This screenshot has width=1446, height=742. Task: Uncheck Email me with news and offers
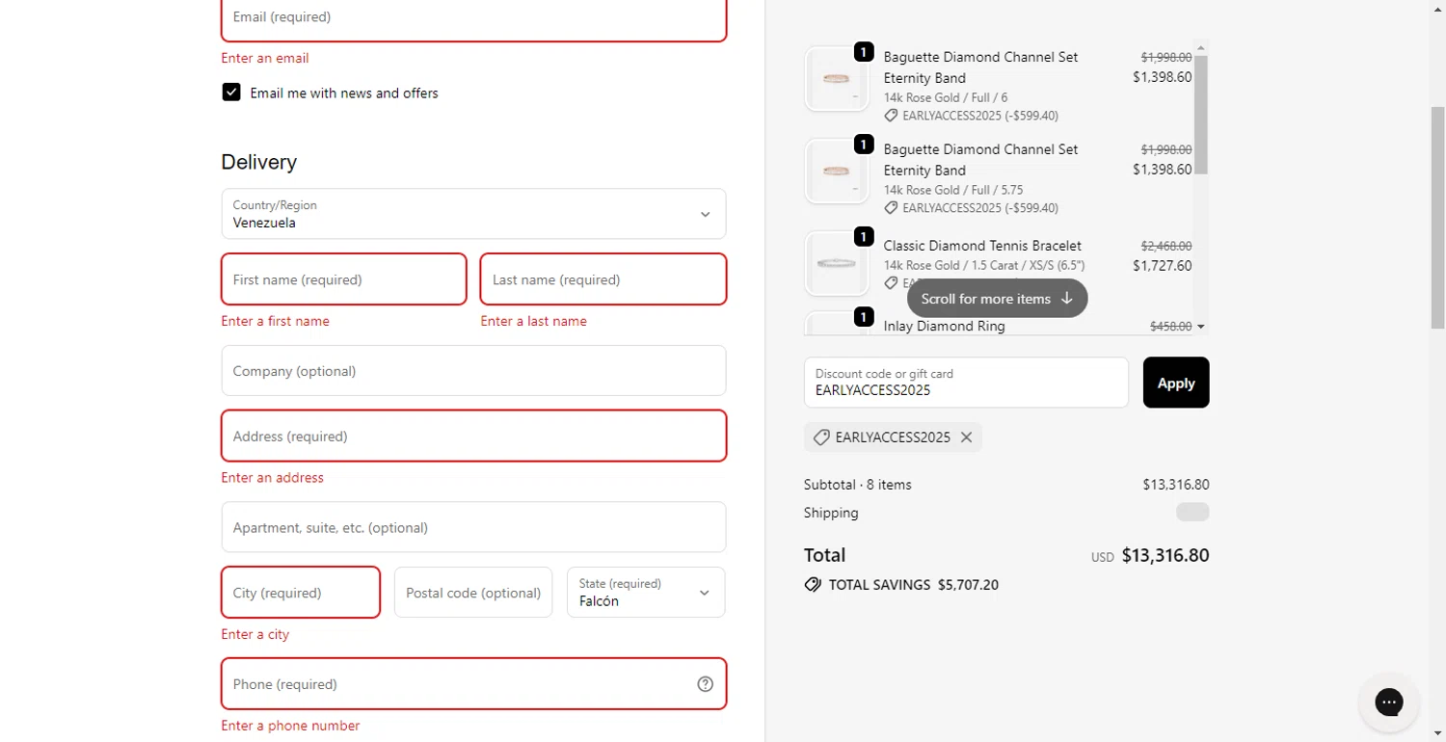coord(231,93)
